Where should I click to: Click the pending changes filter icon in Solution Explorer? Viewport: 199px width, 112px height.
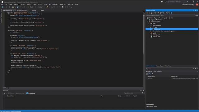pyautogui.click(x=155, y=13)
